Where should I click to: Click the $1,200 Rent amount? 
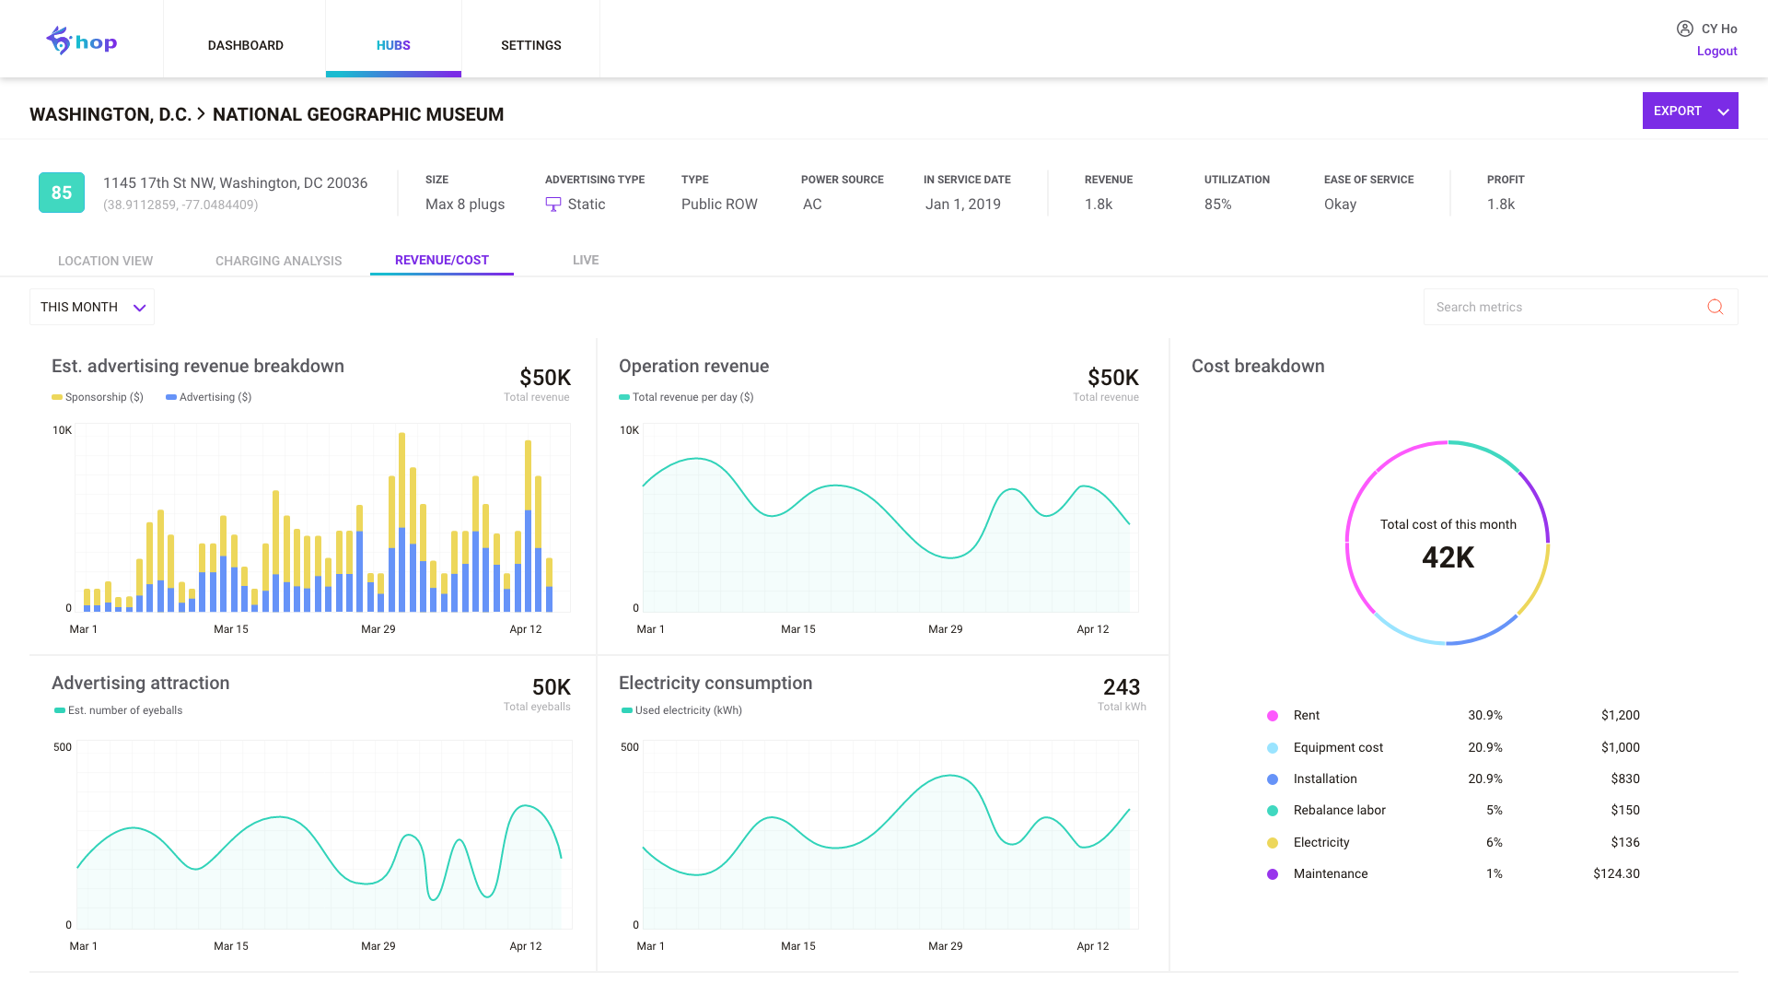point(1621,715)
